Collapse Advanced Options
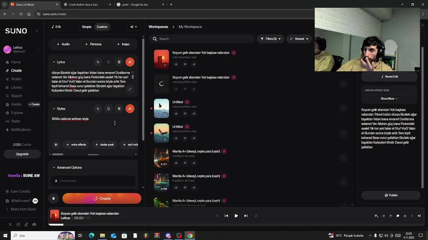This screenshot has width=428, height=240. [54, 168]
